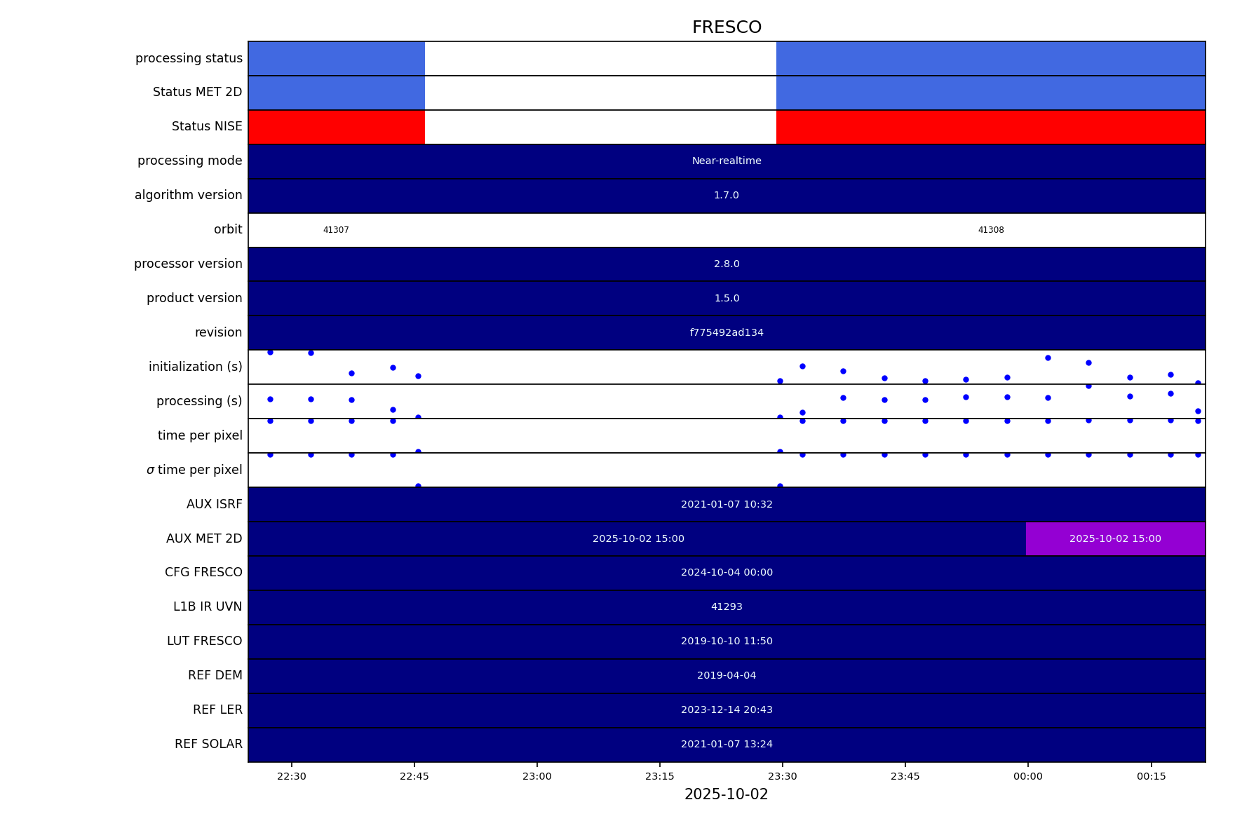Click the Status MET 2D row label
The height and width of the screenshot is (828, 1242).
pyautogui.click(x=197, y=92)
